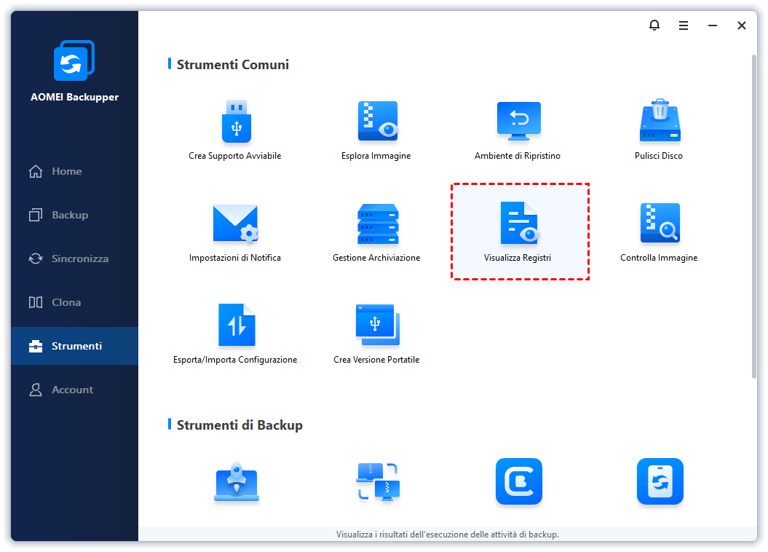Image resolution: width=768 pixels, height=552 pixels.
Task: Open Esporta/Importa Configurazione
Action: [x=236, y=334]
